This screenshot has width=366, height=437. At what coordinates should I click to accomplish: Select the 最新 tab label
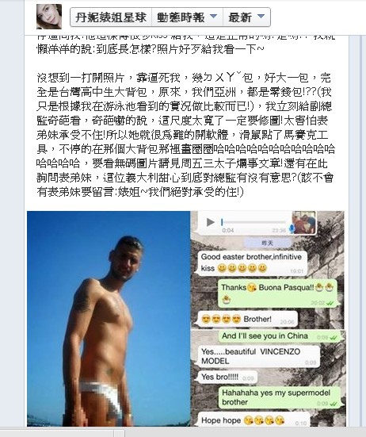(x=240, y=17)
